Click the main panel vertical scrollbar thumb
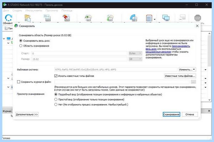Viewport: 214px width, 142px height. tap(209, 51)
